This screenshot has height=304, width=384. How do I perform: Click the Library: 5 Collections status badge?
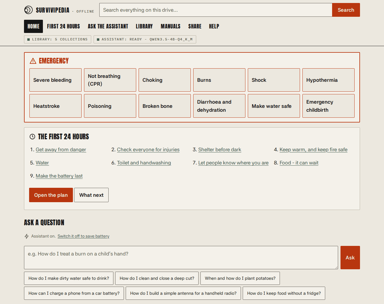pyautogui.click(x=58, y=39)
